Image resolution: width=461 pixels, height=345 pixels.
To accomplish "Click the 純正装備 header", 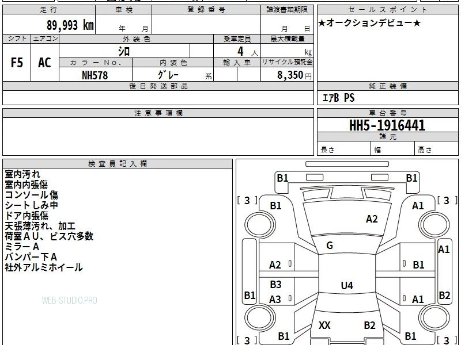I will point(387,86).
